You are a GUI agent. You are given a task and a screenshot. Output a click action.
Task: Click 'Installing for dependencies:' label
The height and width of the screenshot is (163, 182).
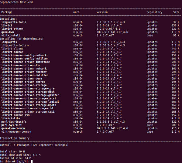pyautogui.click(x=22, y=39)
